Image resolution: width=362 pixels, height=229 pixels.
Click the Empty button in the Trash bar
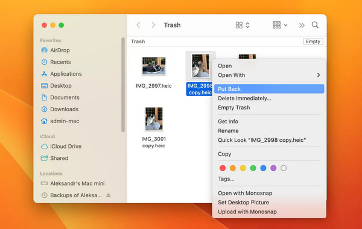313,41
